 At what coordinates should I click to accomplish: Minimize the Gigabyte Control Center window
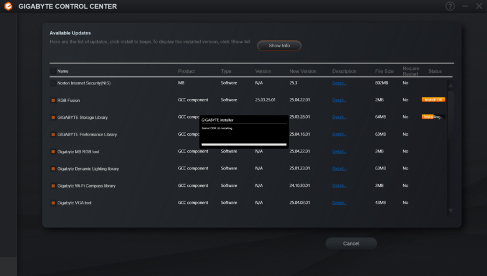(x=465, y=6)
